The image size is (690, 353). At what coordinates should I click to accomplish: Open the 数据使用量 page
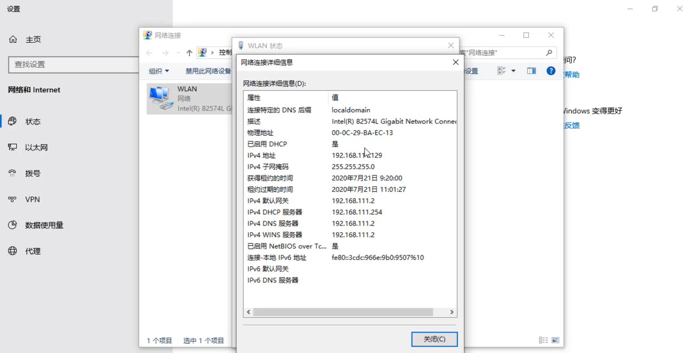pos(44,225)
